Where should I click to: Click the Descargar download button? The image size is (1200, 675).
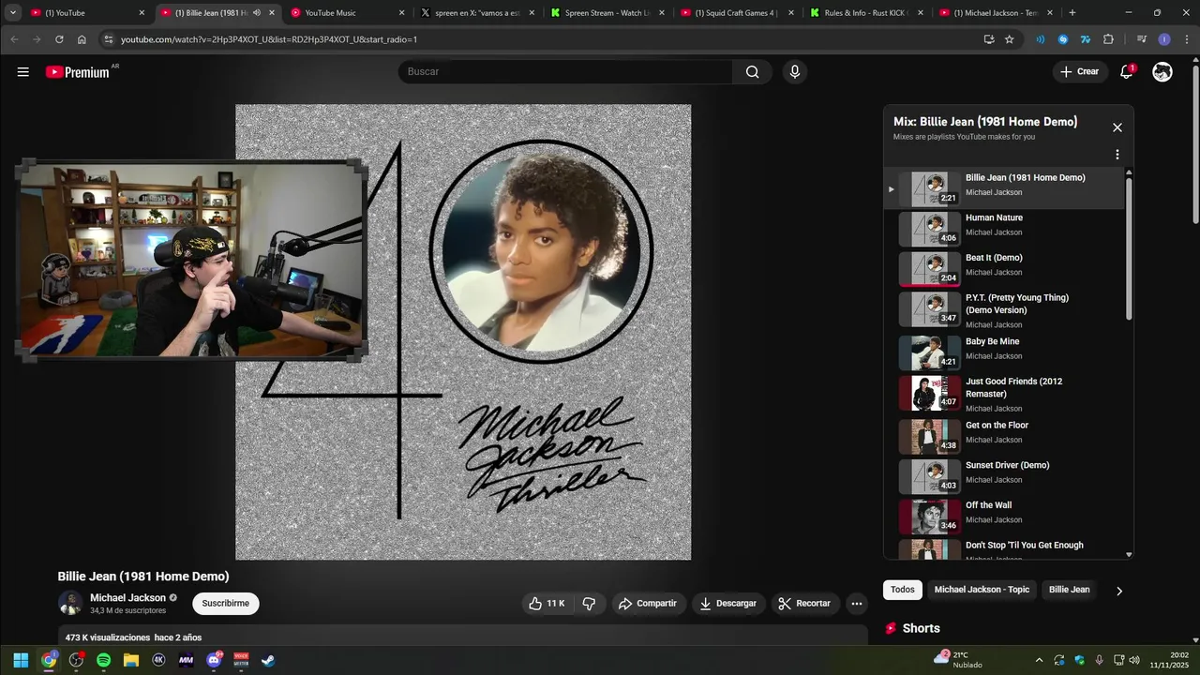click(x=728, y=604)
